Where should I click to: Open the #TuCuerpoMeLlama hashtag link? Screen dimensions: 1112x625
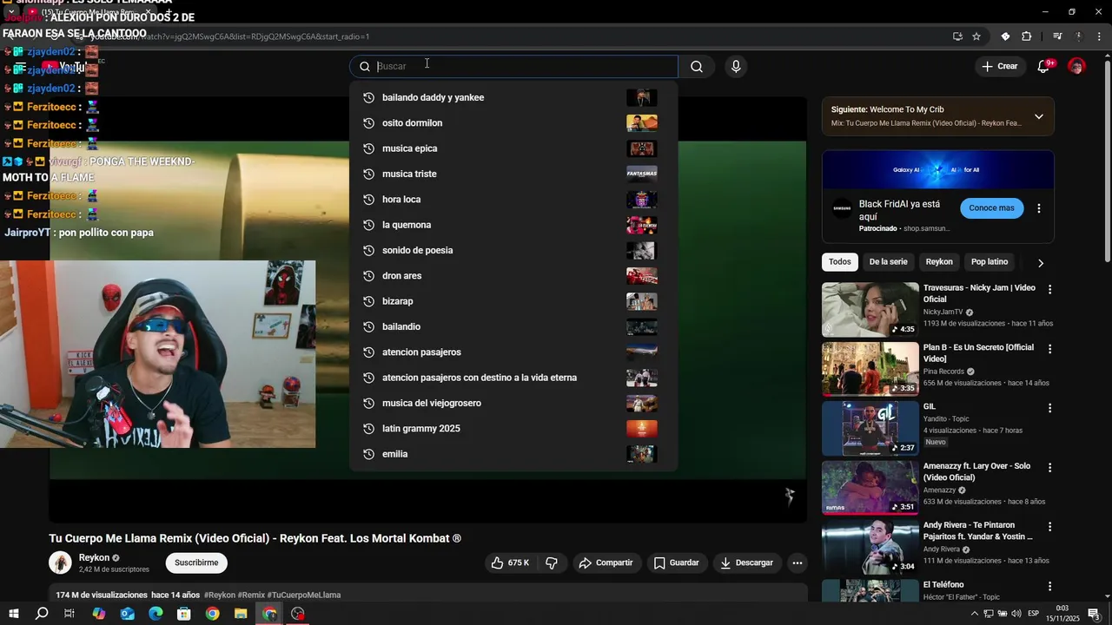tap(303, 595)
